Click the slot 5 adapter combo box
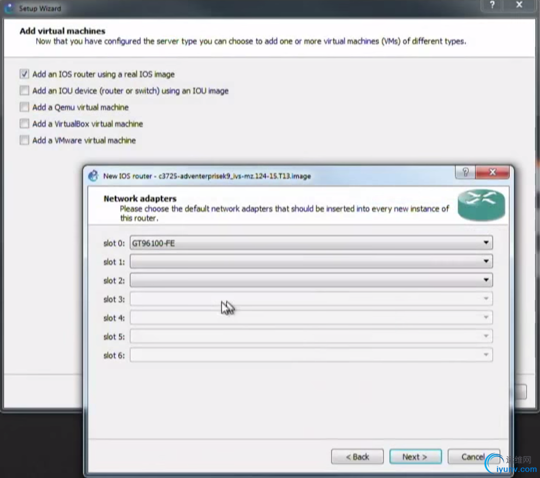The height and width of the screenshot is (478, 540). point(311,336)
